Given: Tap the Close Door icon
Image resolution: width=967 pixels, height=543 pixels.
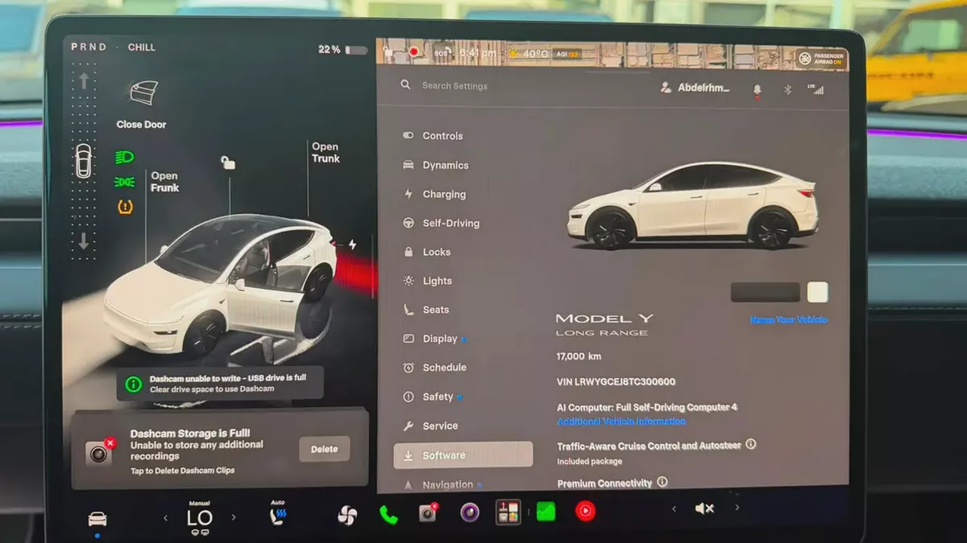Looking at the screenshot, I should (143, 93).
